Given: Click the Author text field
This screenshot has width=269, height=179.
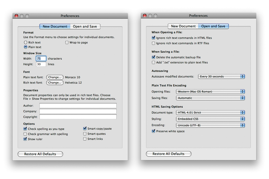Looking at the screenshot, I should 78,106.
